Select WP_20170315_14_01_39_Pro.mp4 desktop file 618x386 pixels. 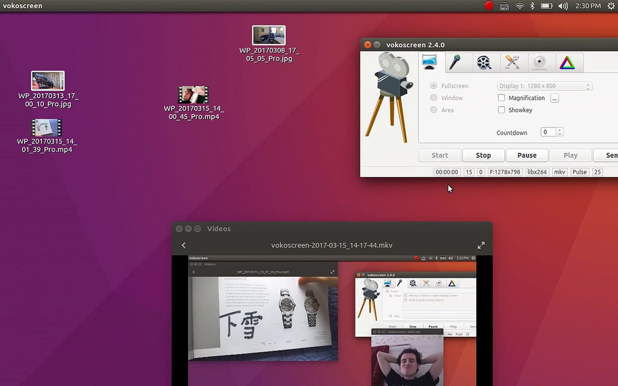47,136
